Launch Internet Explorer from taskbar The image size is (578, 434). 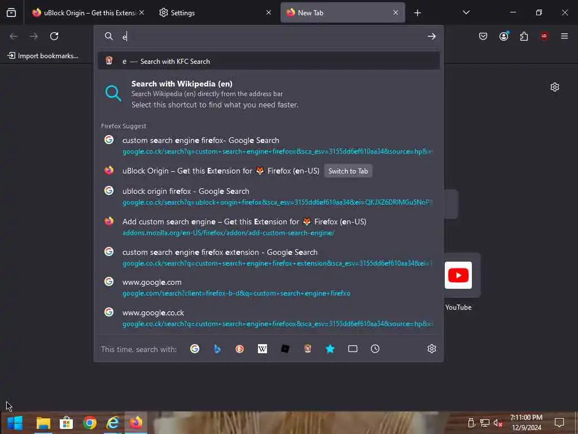113,423
